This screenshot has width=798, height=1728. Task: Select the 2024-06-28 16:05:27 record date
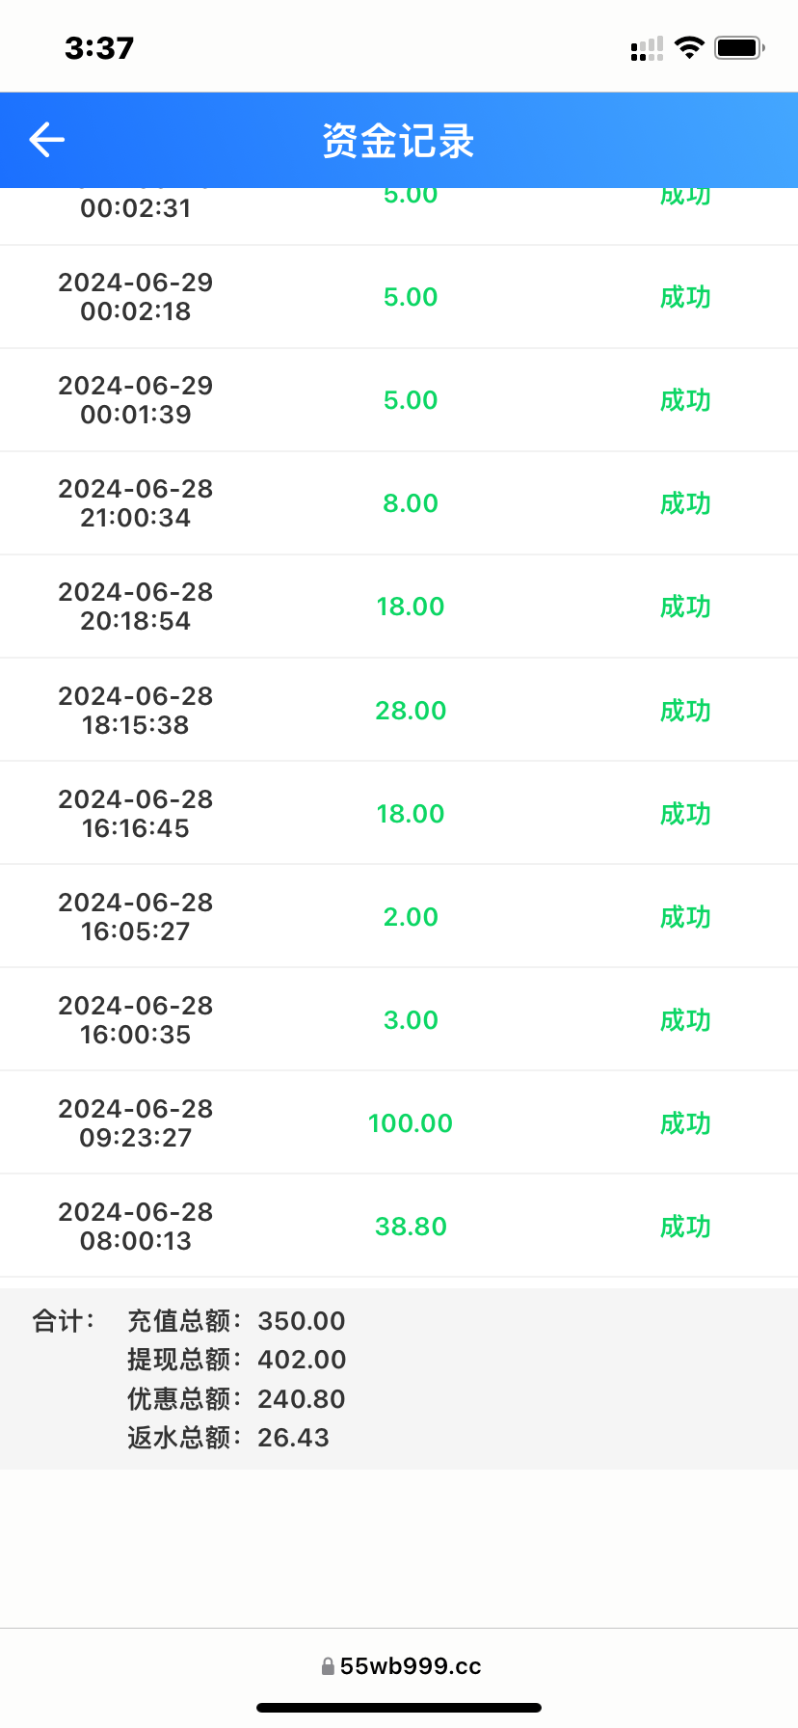(x=136, y=917)
